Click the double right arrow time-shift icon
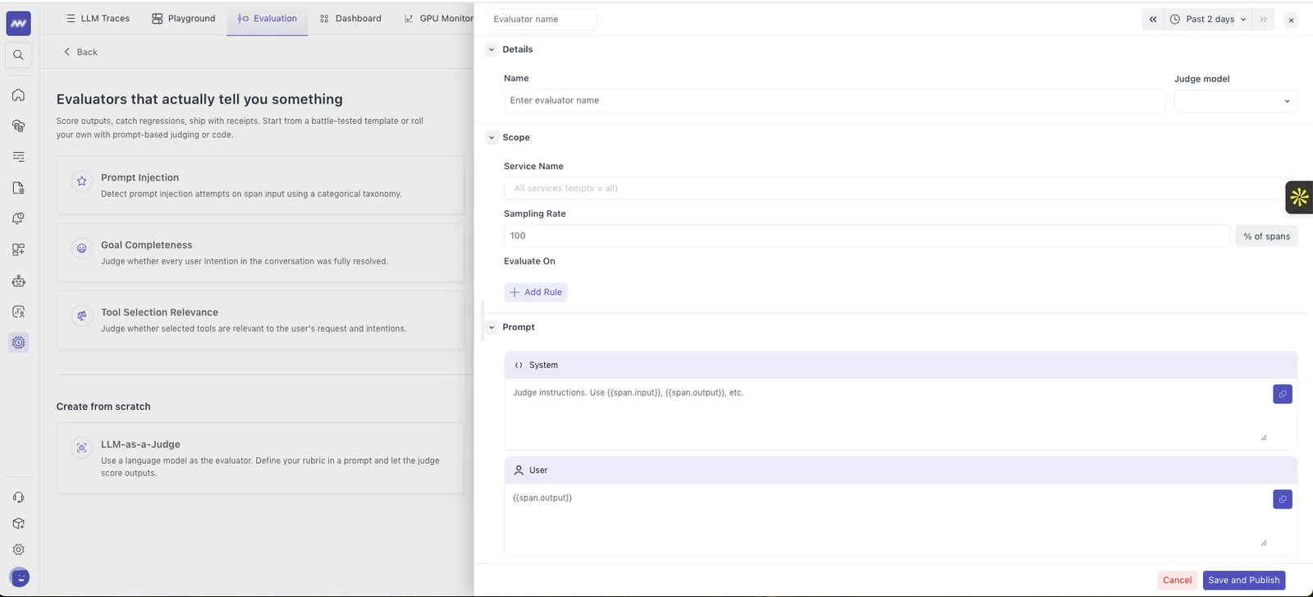 (1263, 19)
